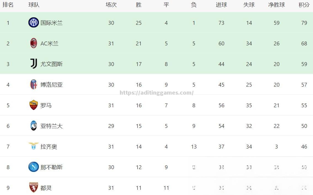Sort table by 积分 column header
The width and height of the screenshot is (313, 195).
point(304,5)
